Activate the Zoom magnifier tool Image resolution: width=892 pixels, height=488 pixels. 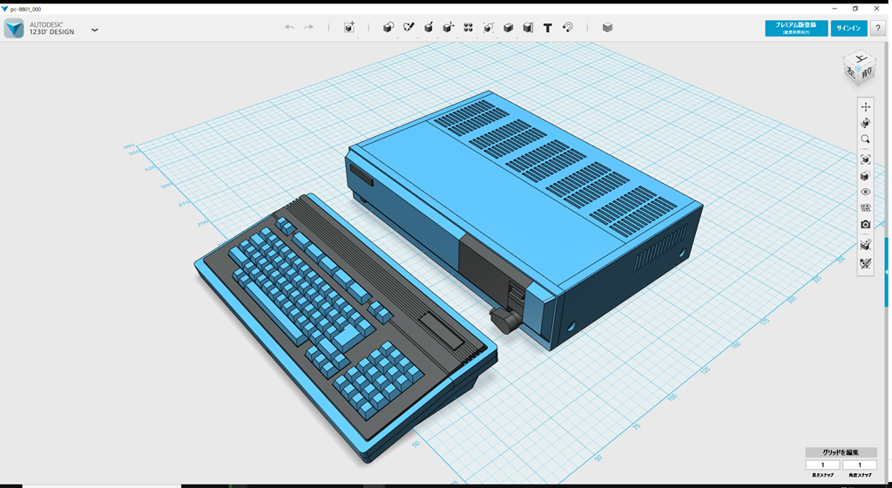865,139
